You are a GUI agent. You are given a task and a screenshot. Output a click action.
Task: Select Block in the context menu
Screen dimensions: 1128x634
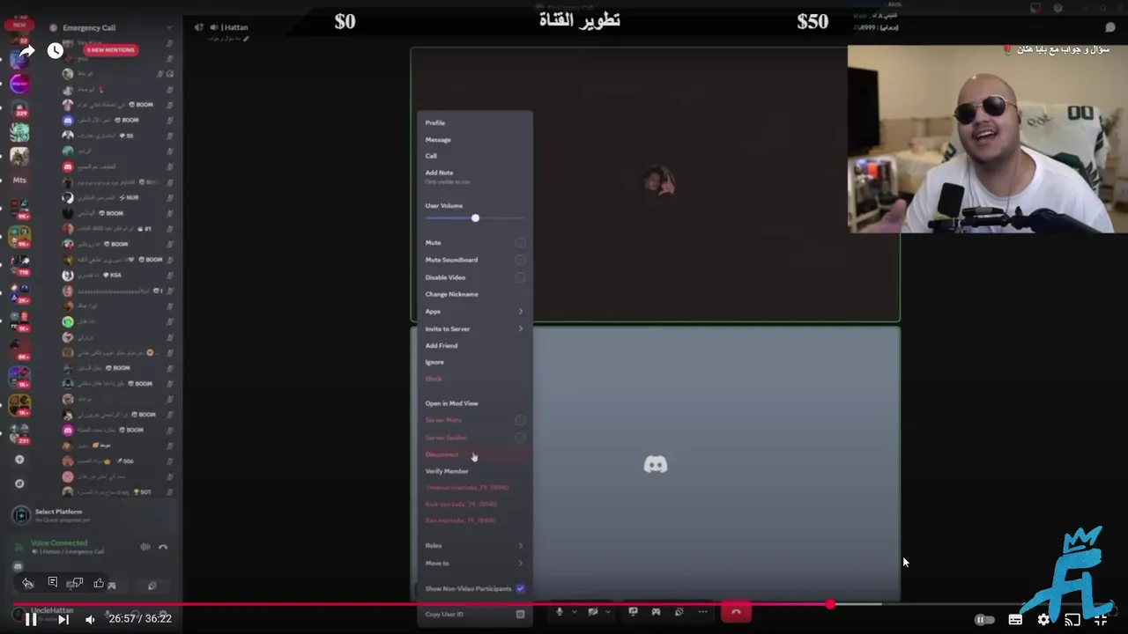tap(474, 379)
